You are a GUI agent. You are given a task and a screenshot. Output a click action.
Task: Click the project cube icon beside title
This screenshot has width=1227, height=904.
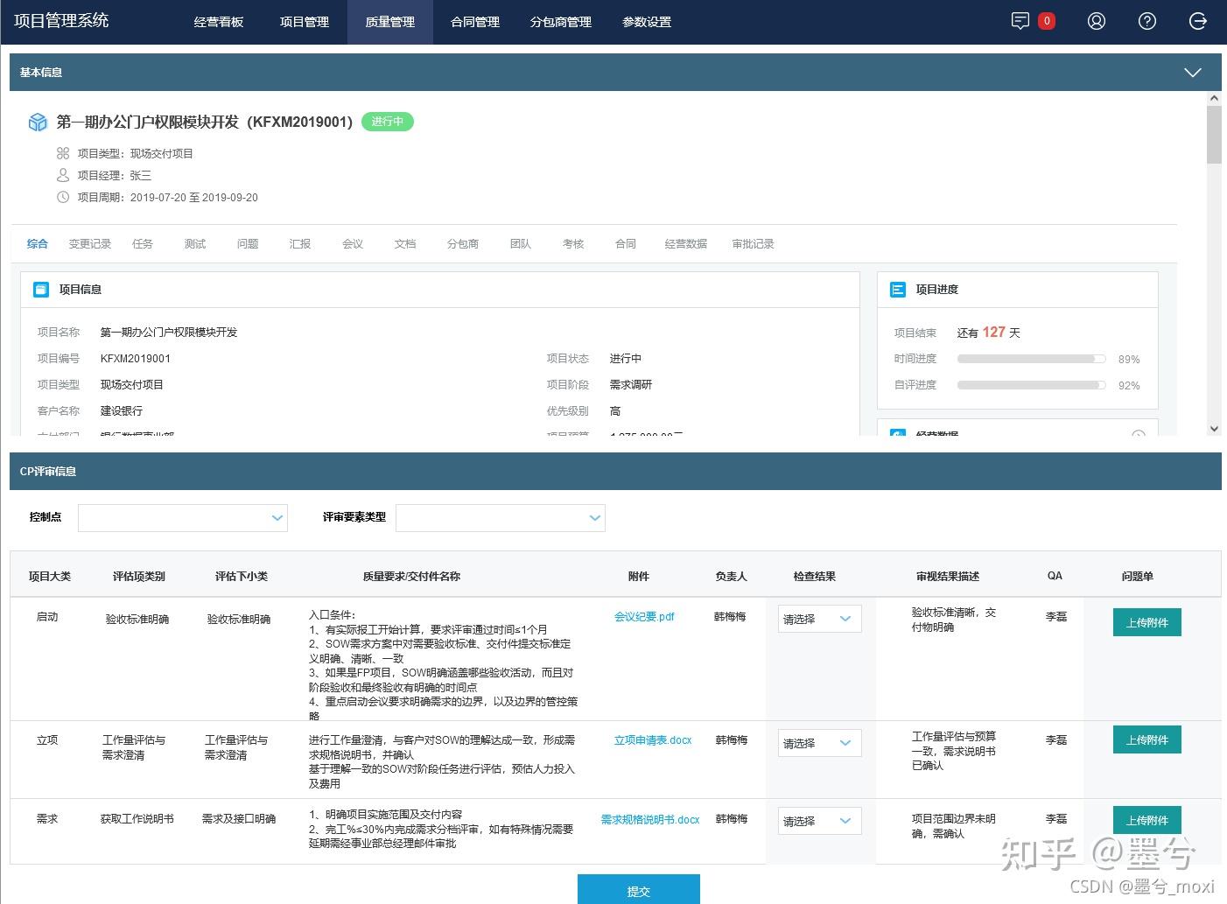(38, 122)
